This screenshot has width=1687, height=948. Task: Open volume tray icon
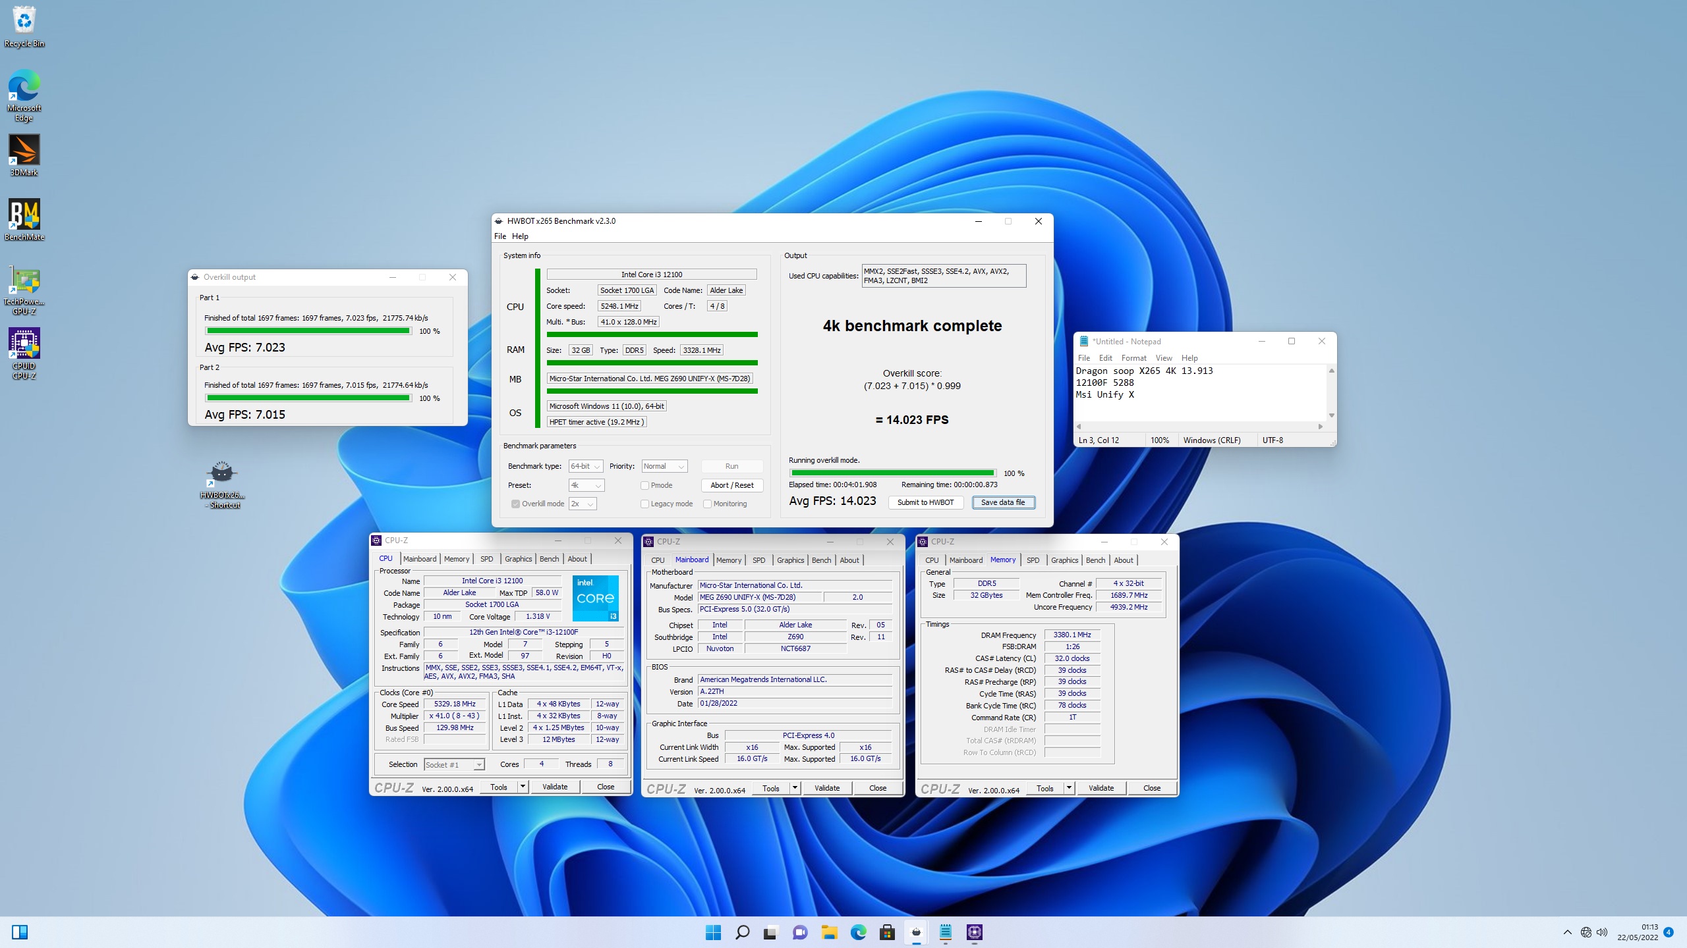pos(1602,932)
